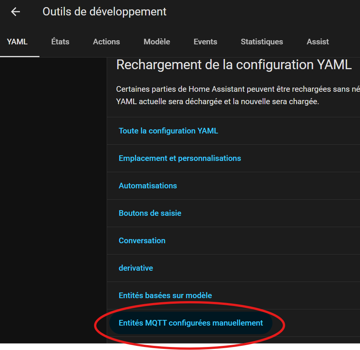This screenshot has height=350, width=360.
Task: Open the Assist tab
Action: [x=318, y=42]
